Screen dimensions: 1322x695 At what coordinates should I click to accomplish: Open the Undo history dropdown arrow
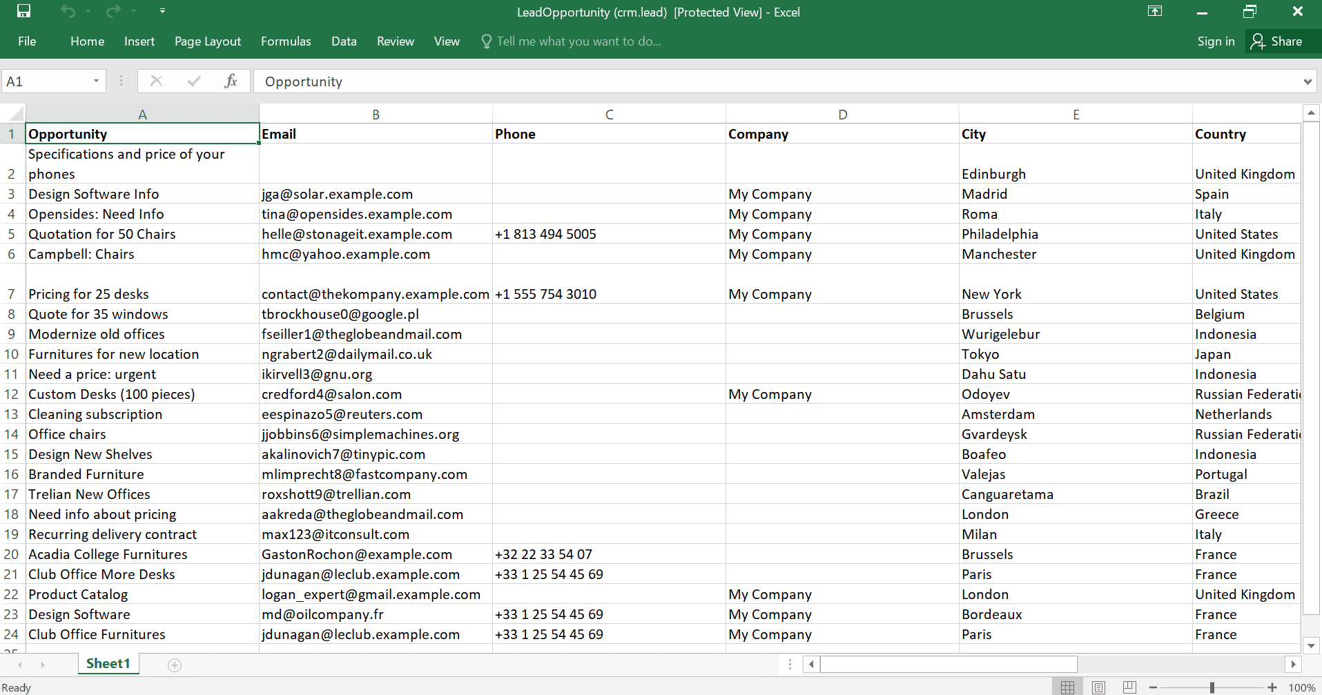coord(88,11)
